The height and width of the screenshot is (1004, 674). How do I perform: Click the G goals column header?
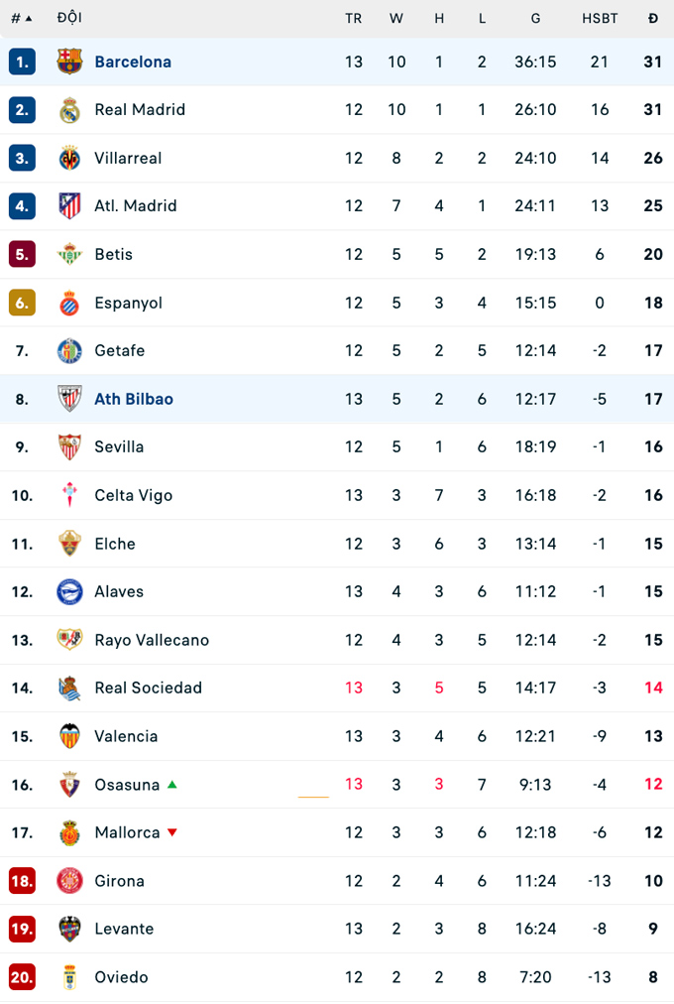point(535,18)
